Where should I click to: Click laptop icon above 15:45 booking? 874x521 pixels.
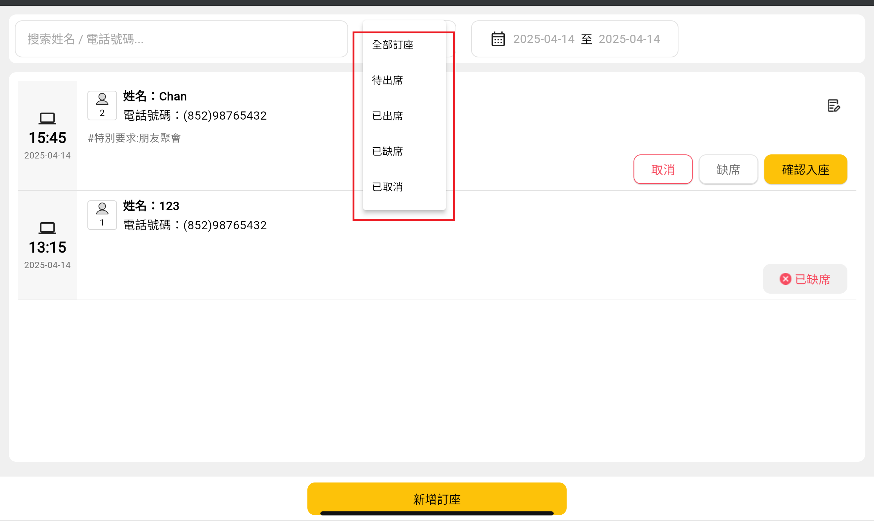pyautogui.click(x=47, y=118)
